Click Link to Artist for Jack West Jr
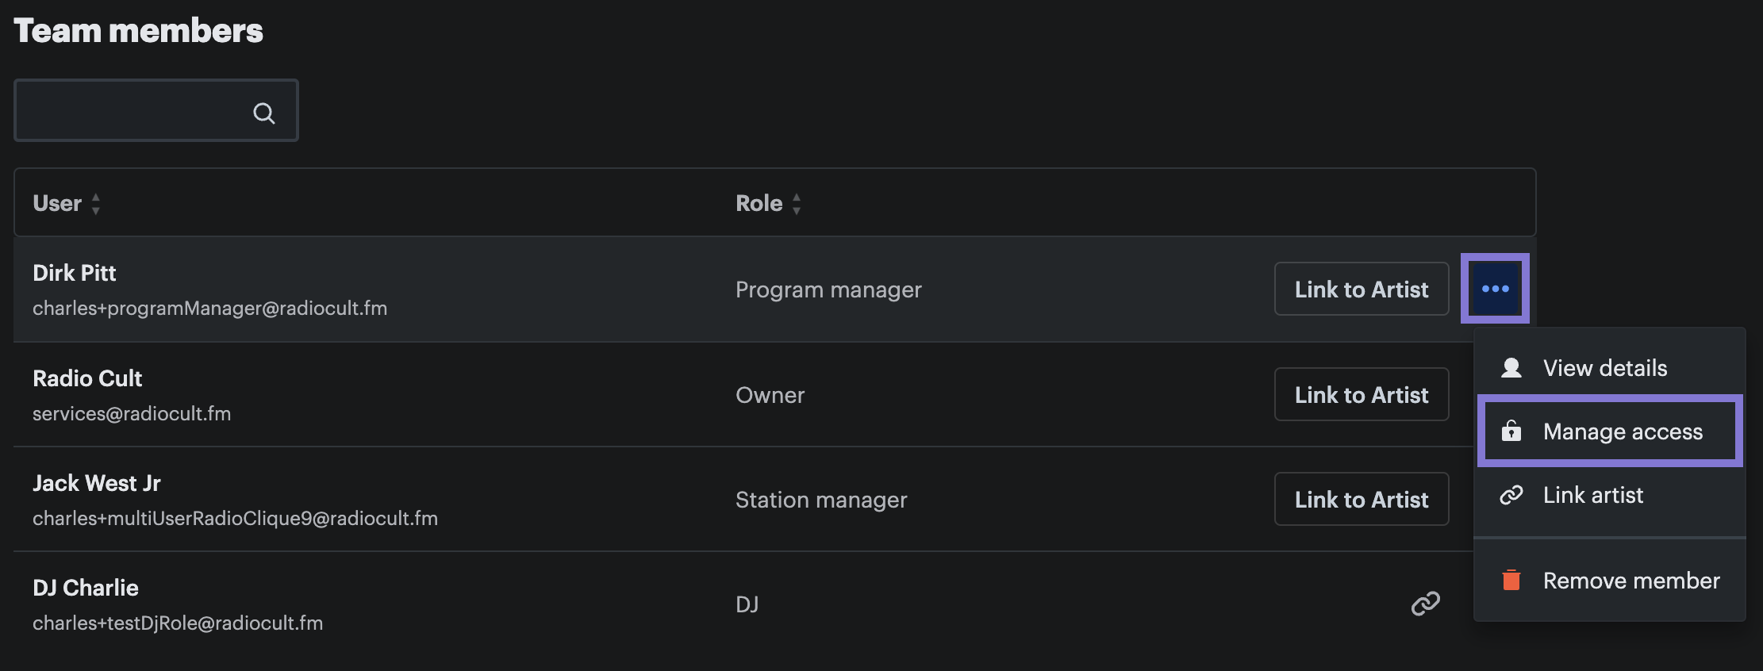The height and width of the screenshot is (671, 1763). 1362,499
